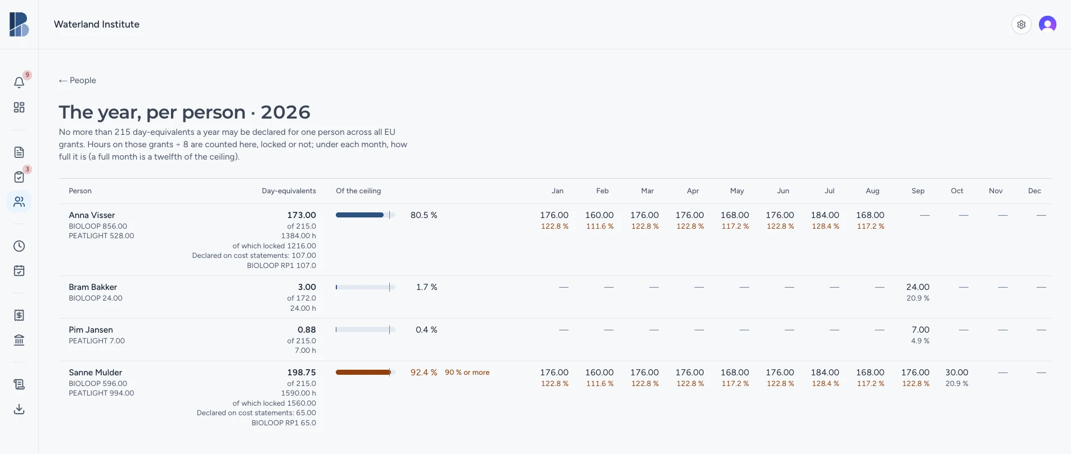
Task: Open the scroll log icon in sidebar
Action: click(x=19, y=384)
